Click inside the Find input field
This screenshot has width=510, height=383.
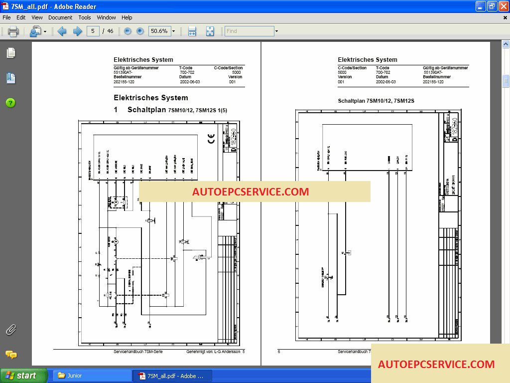(x=249, y=31)
